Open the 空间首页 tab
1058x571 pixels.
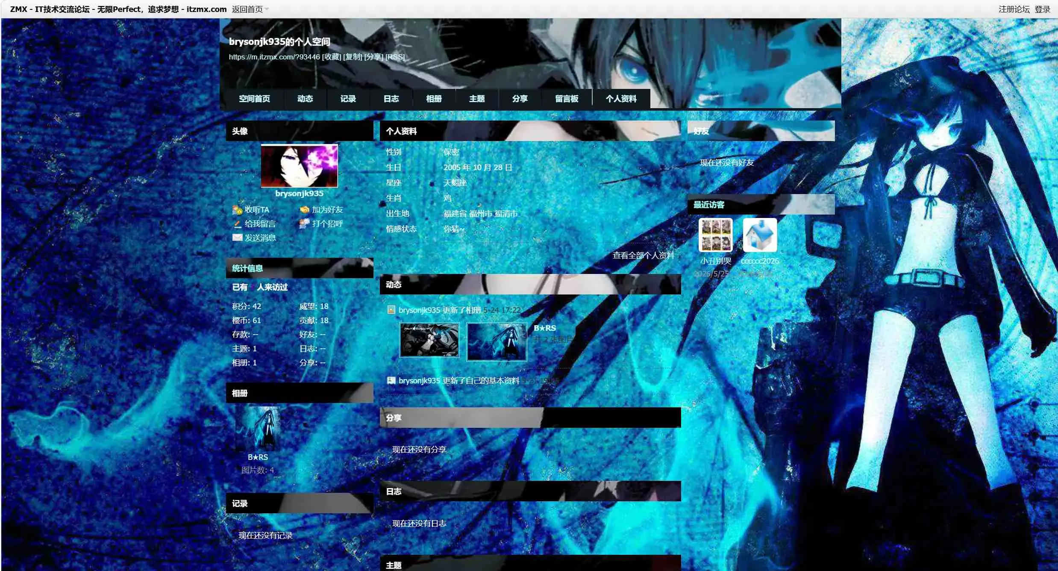[x=254, y=99]
